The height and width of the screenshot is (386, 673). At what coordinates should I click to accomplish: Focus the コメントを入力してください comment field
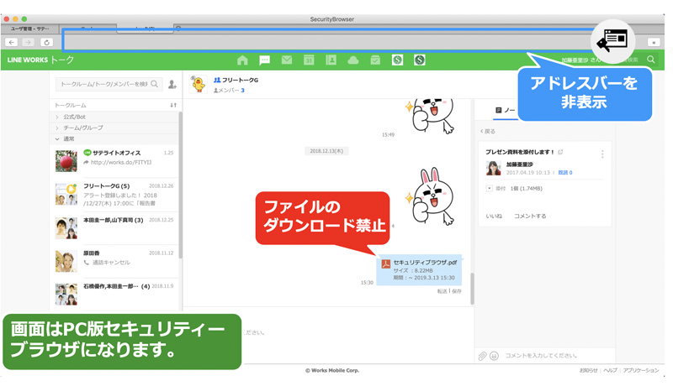pyautogui.click(x=541, y=356)
